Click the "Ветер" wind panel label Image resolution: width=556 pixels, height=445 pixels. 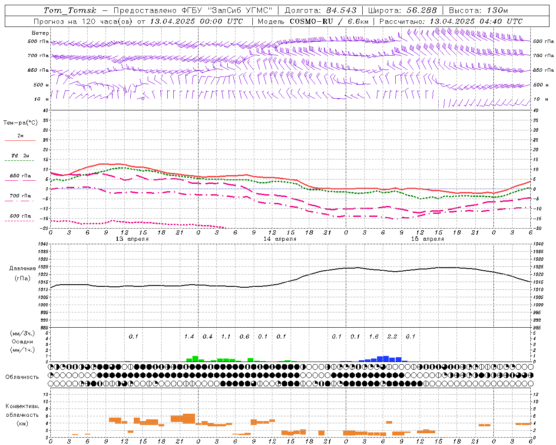coord(40,33)
